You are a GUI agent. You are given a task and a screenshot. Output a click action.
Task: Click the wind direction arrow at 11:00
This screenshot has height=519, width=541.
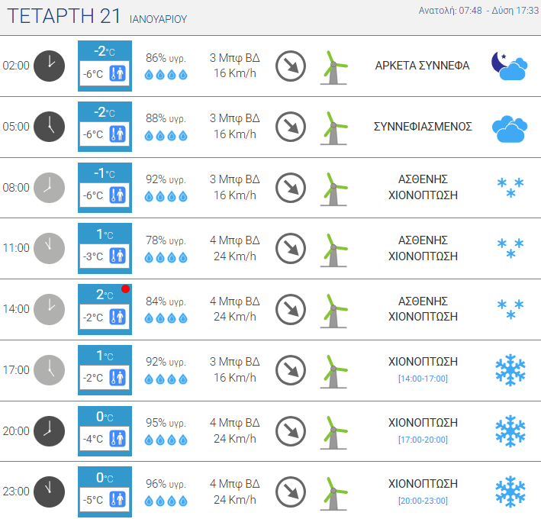tap(291, 249)
